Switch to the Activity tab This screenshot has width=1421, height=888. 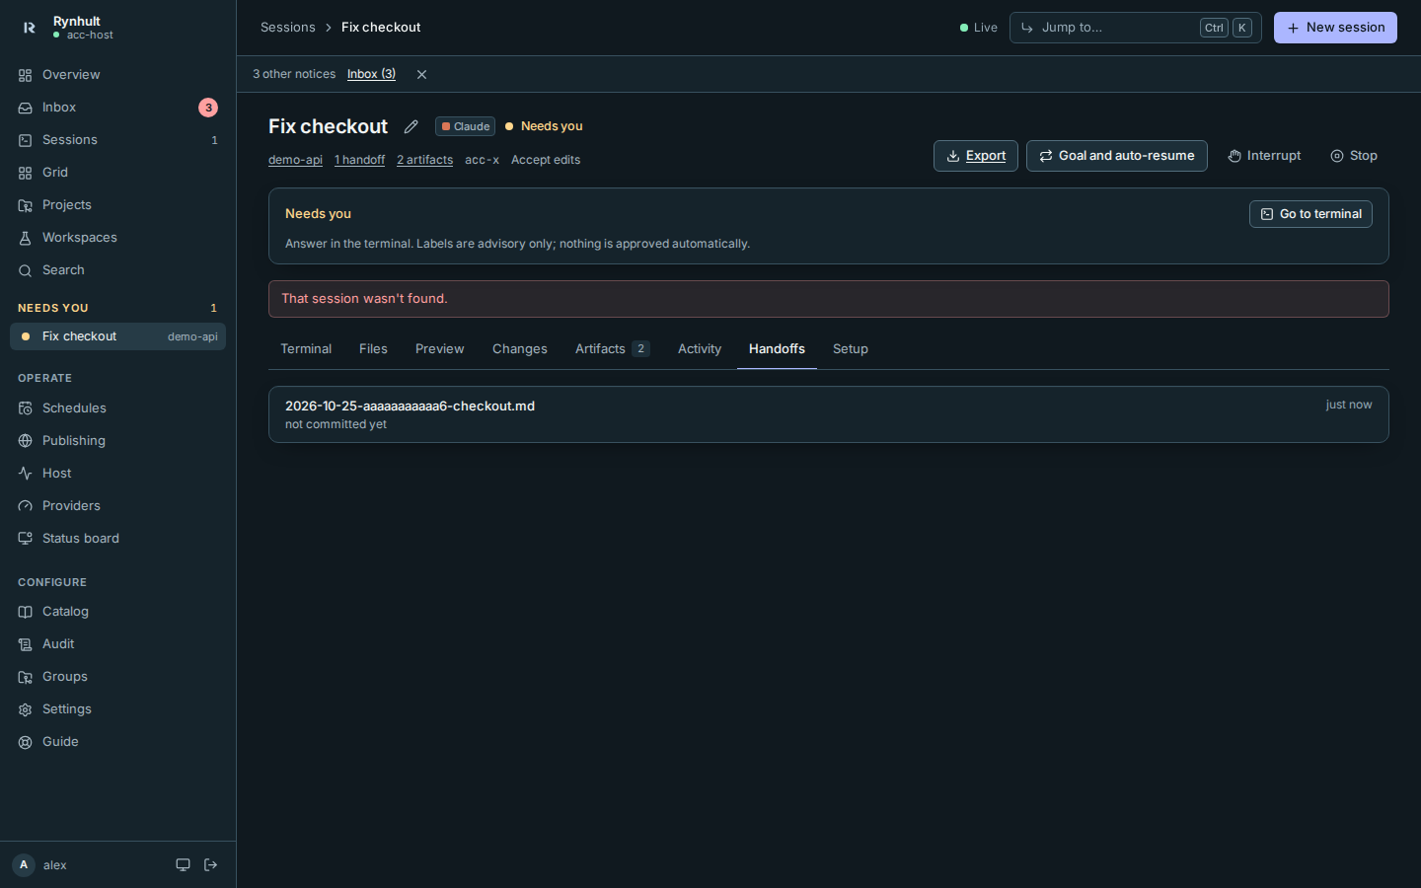700,349
